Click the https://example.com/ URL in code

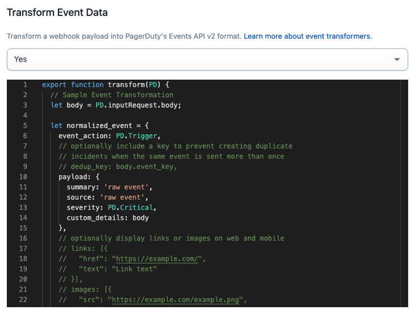(x=157, y=259)
